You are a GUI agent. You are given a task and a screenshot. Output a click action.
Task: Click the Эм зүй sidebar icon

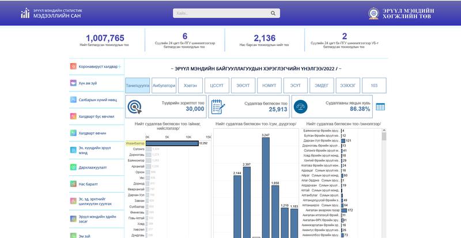coord(73,236)
